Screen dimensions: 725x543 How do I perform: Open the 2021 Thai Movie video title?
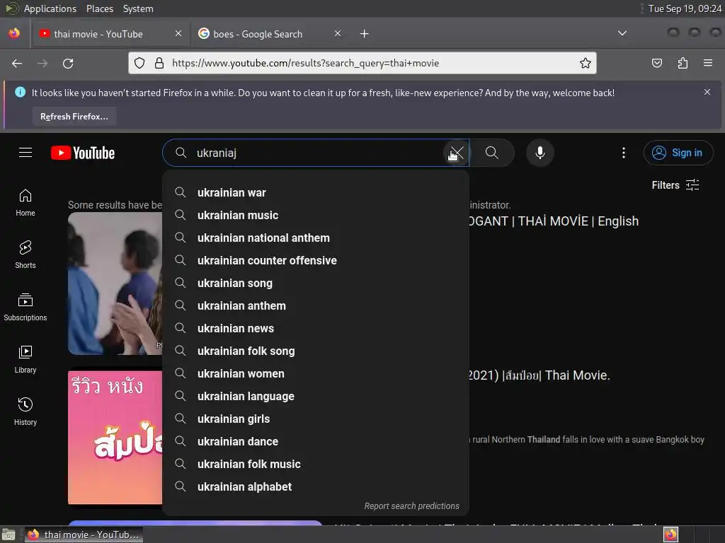tap(539, 375)
